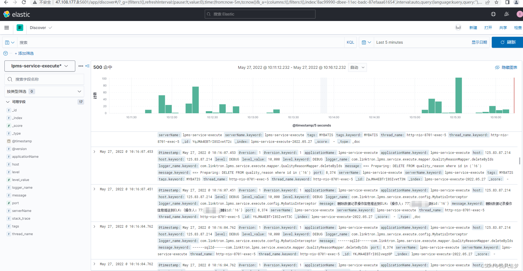
Task: Open the newsfeed icon in header
Action: 507,14
